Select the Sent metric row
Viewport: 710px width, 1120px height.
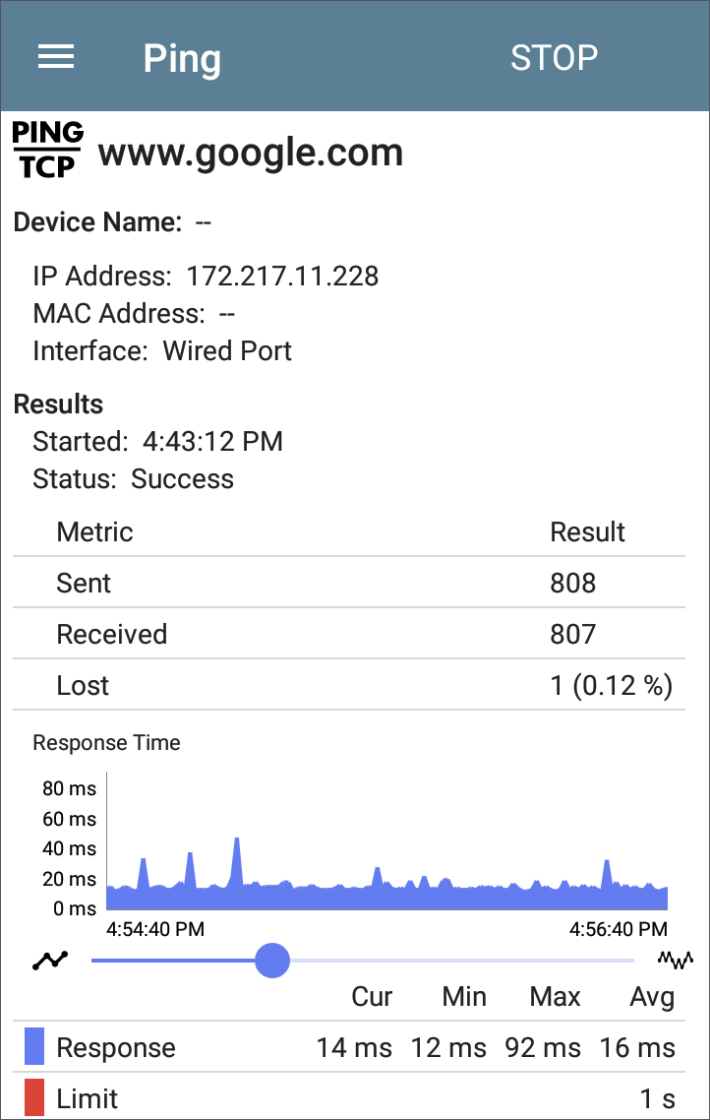(x=349, y=583)
